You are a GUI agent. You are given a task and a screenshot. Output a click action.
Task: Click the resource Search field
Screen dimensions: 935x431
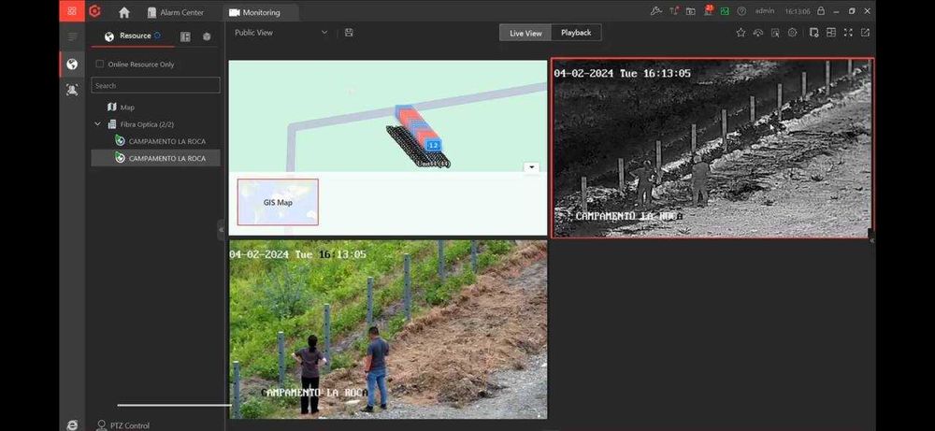pyautogui.click(x=155, y=85)
